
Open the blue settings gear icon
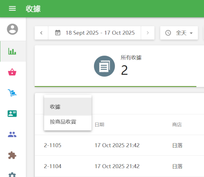click(x=12, y=174)
